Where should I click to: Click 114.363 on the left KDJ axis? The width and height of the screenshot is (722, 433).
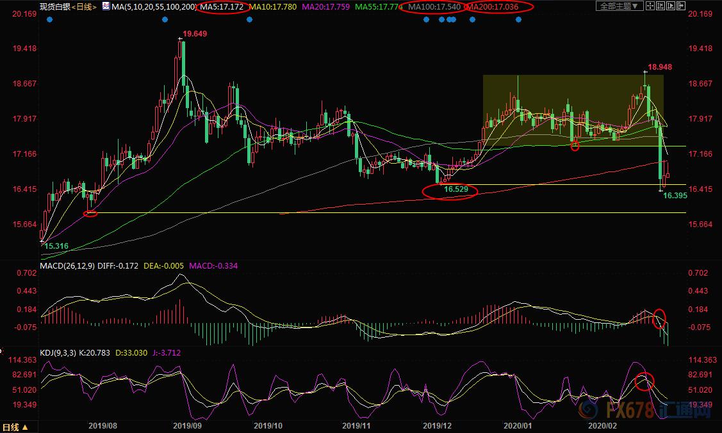(22, 360)
